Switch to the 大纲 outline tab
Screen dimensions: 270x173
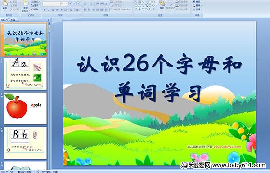13,20
